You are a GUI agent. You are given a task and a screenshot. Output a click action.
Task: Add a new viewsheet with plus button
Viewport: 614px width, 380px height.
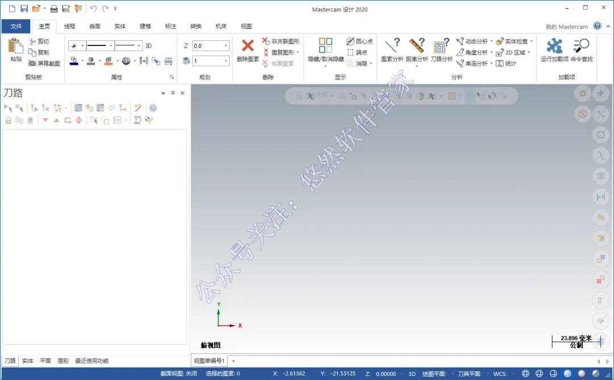point(234,361)
